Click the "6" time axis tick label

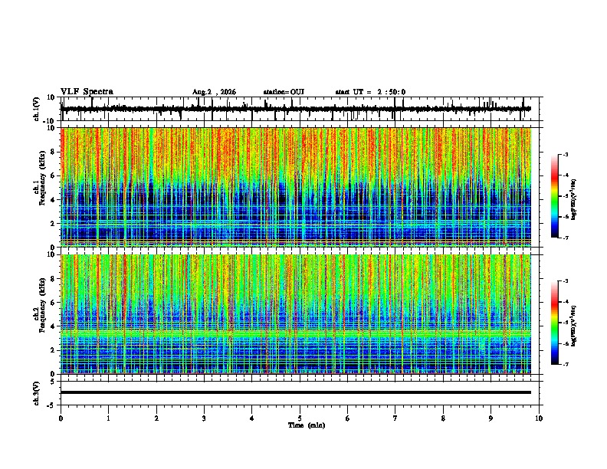(348, 418)
